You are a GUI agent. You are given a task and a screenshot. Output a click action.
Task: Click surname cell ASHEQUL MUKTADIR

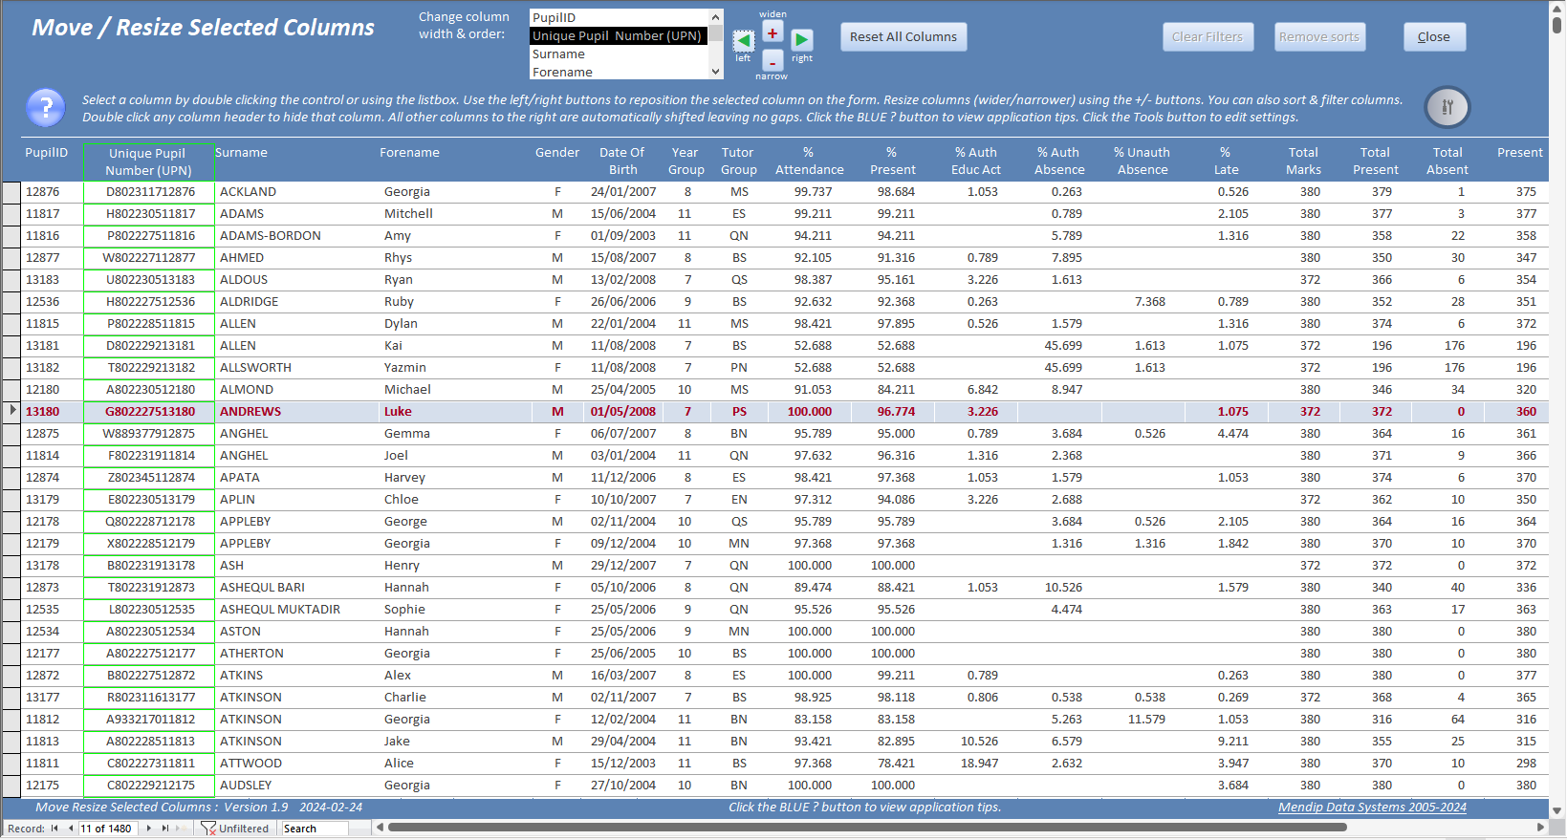point(296,610)
